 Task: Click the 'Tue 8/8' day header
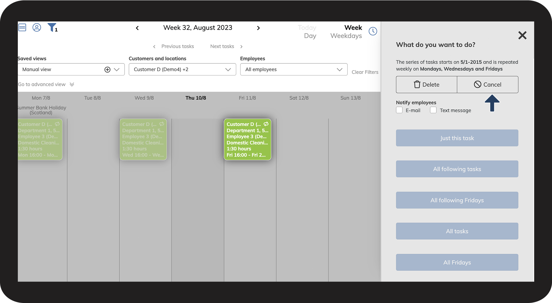(92, 98)
